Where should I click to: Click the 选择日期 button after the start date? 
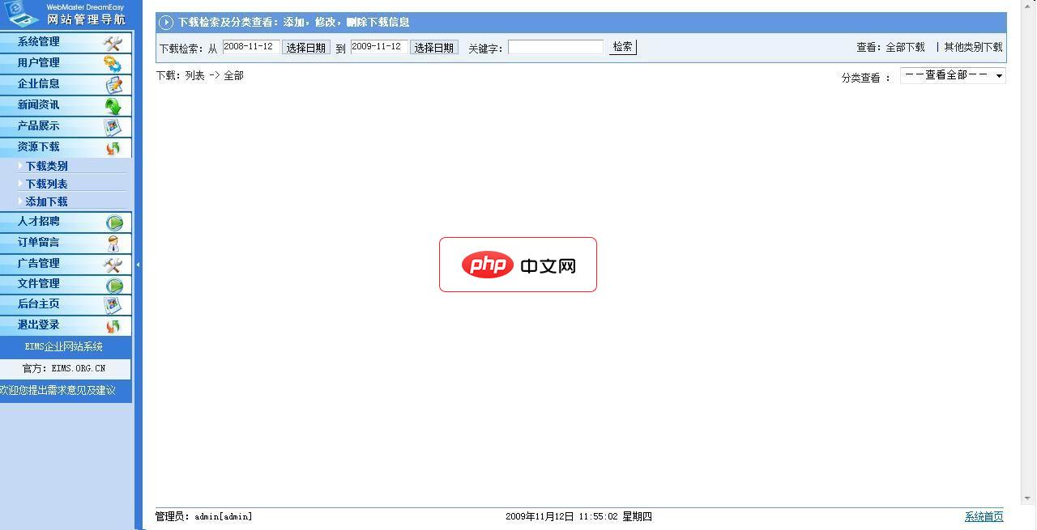coord(305,48)
